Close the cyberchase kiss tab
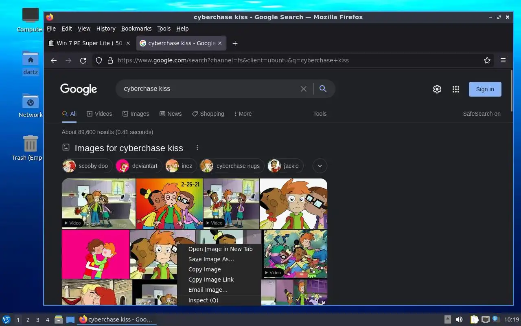Screen dimensions: 521x326 220,43
